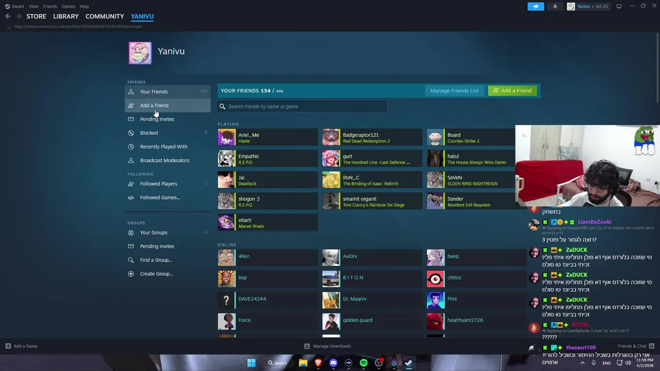Image resolution: width=660 pixels, height=371 pixels.
Task: Click the Recently Played With clock icon
Action: [x=131, y=146]
